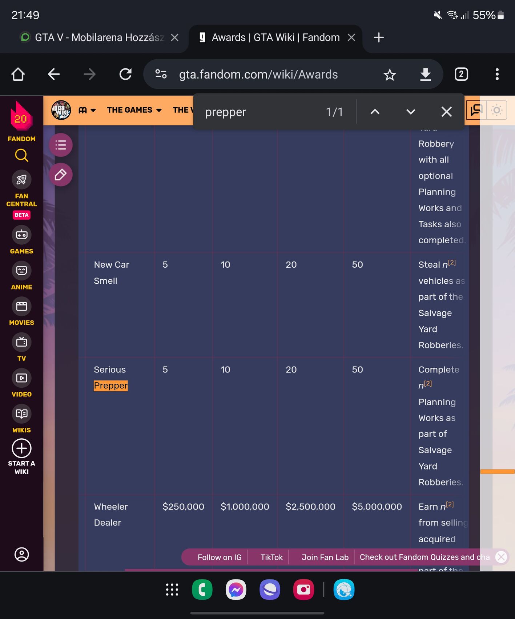
Task: Open Fandom search magnifier
Action: 21,155
